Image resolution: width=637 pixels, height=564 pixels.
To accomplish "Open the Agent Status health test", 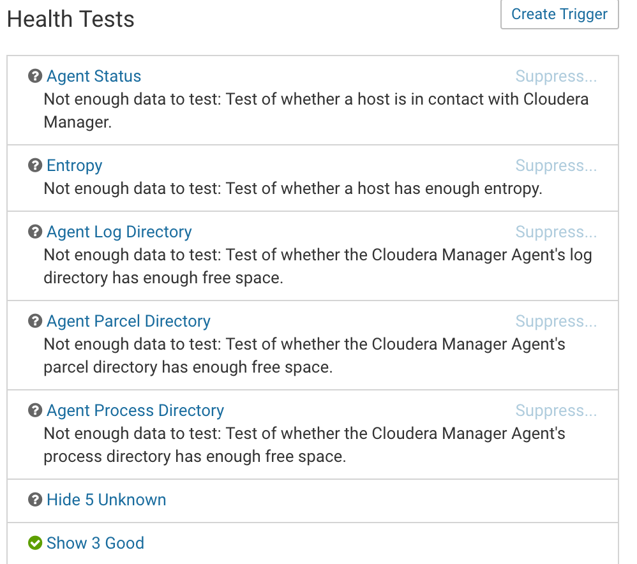I will [x=93, y=76].
